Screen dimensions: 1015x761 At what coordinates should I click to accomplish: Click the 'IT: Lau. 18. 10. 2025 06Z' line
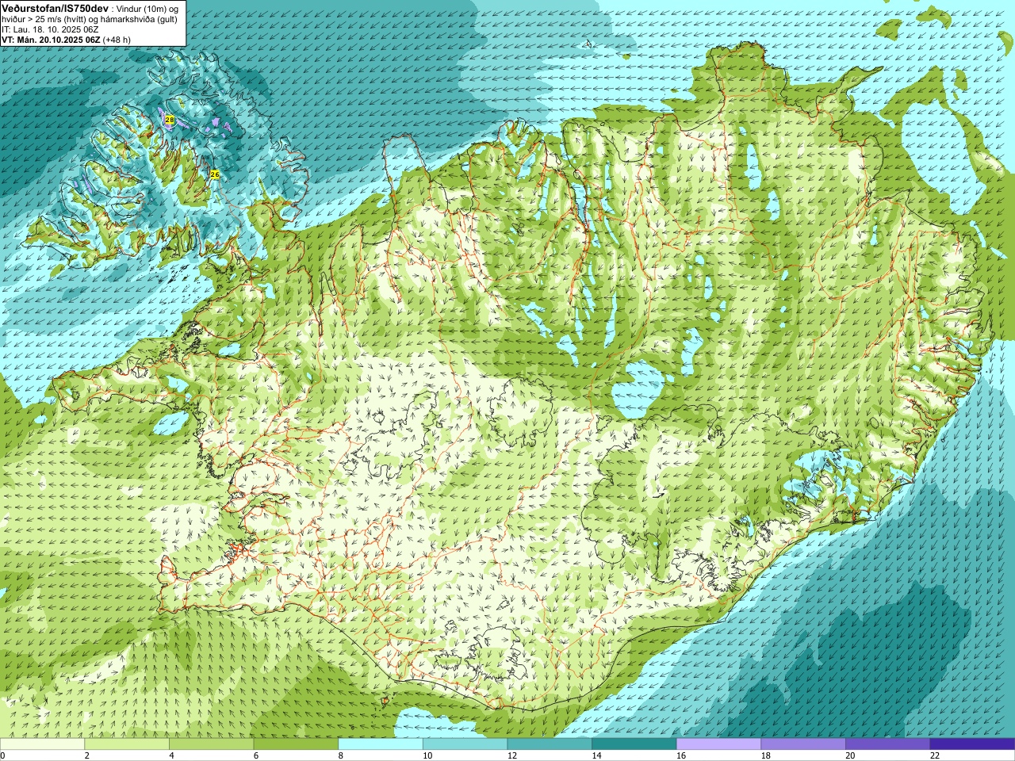50,29
